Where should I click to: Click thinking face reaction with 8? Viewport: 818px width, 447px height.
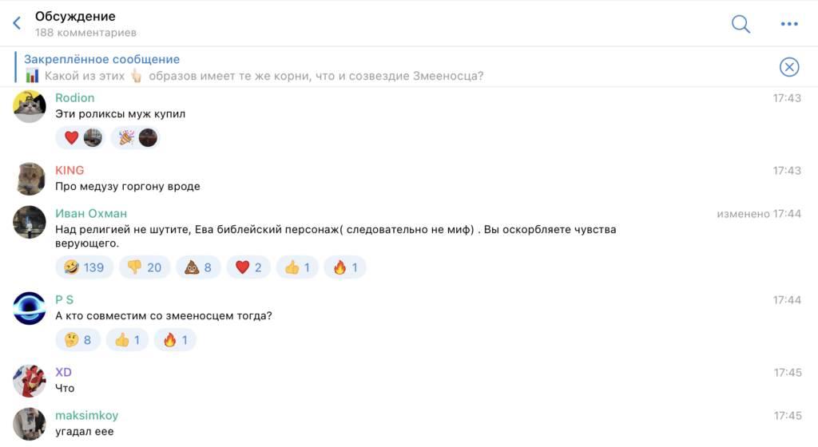(x=77, y=340)
